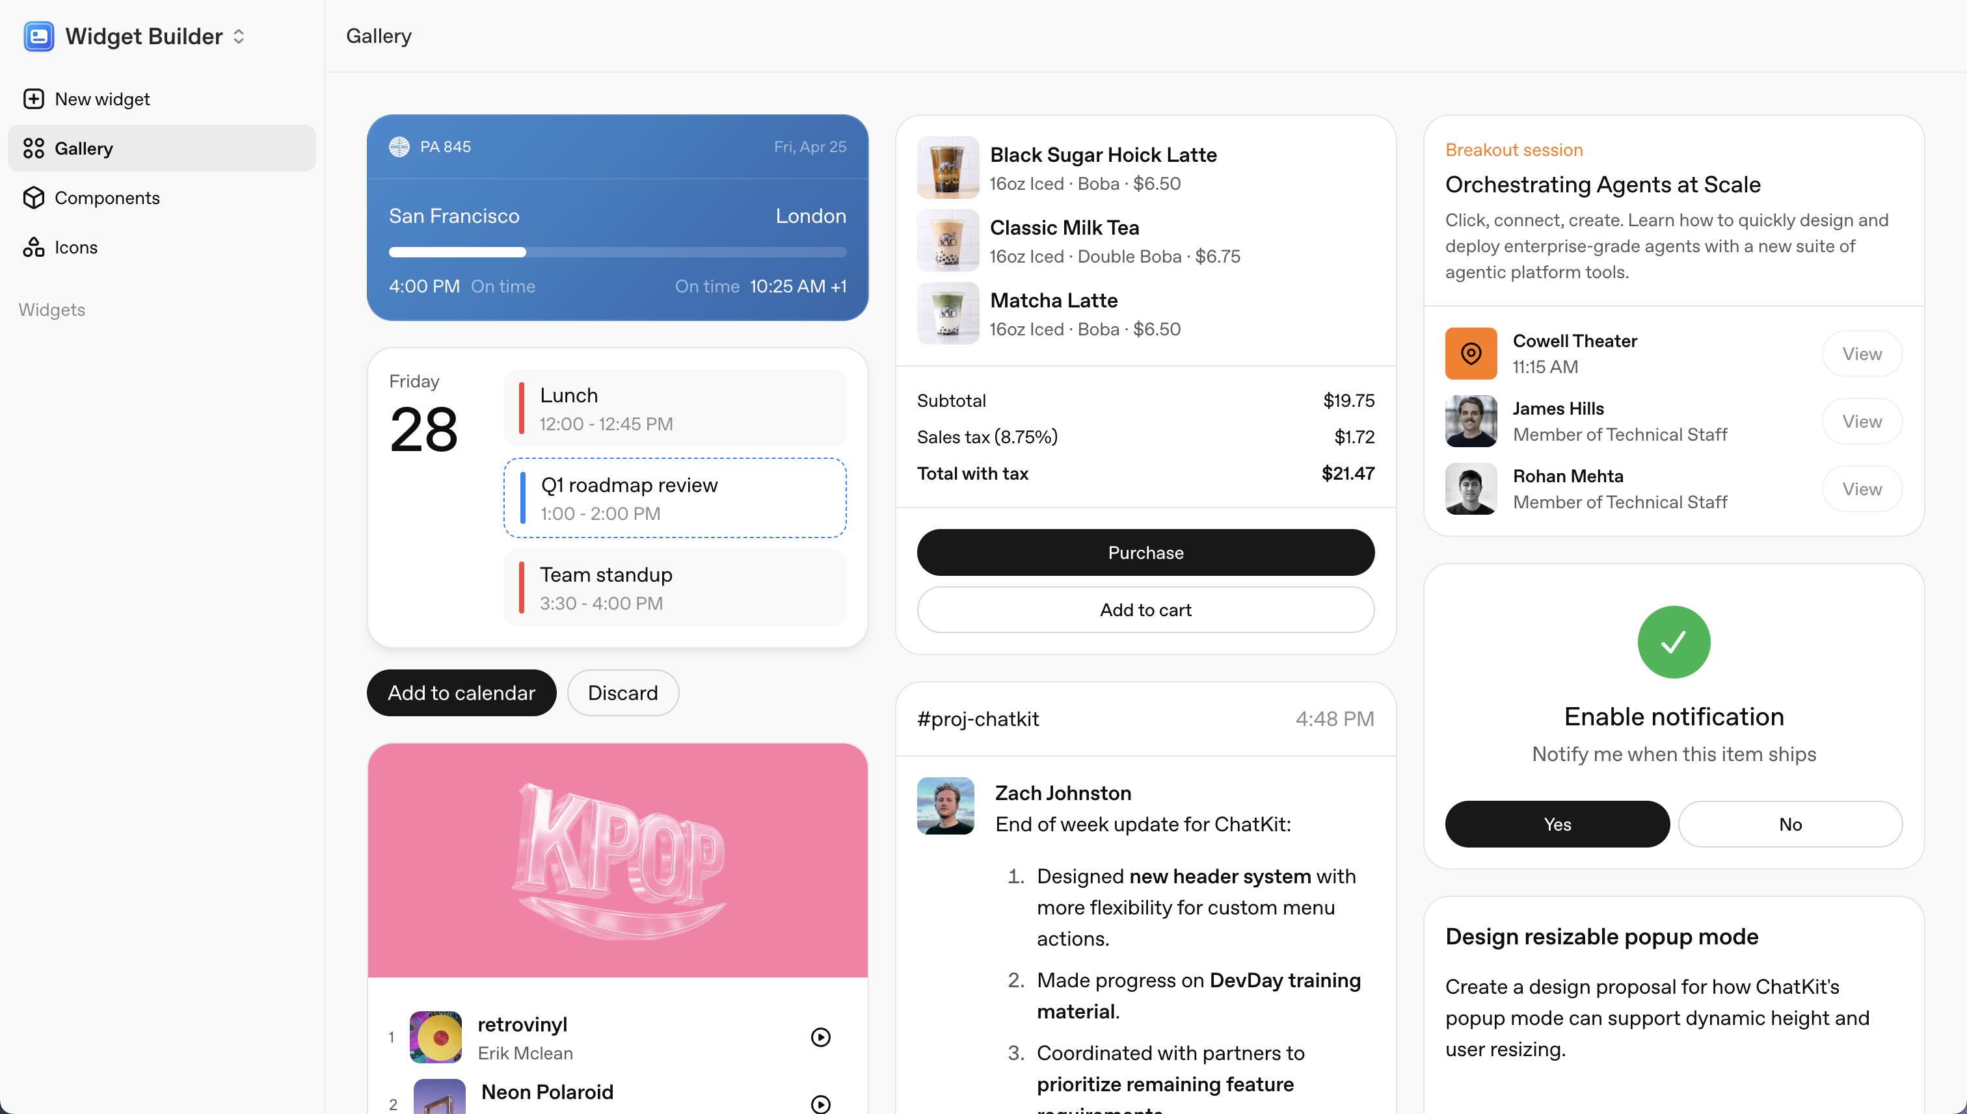
Task: Add the Friday events to calendar
Action: click(x=462, y=692)
